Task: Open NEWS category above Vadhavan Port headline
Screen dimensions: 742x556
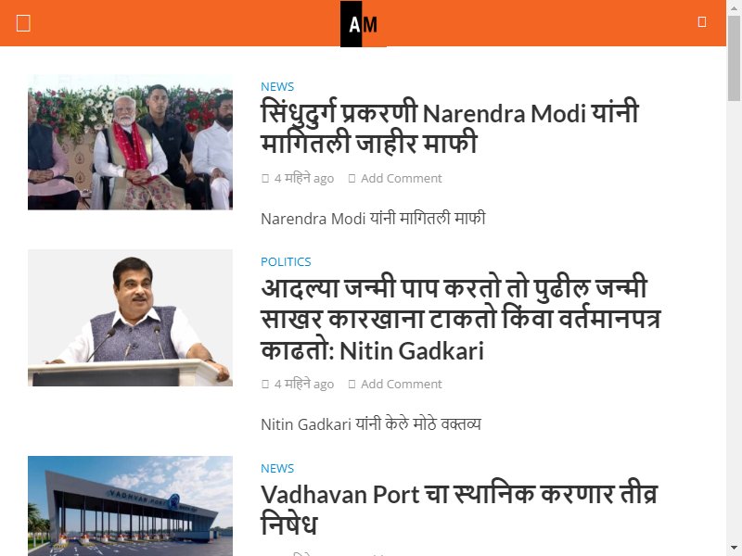Action: pyautogui.click(x=277, y=468)
